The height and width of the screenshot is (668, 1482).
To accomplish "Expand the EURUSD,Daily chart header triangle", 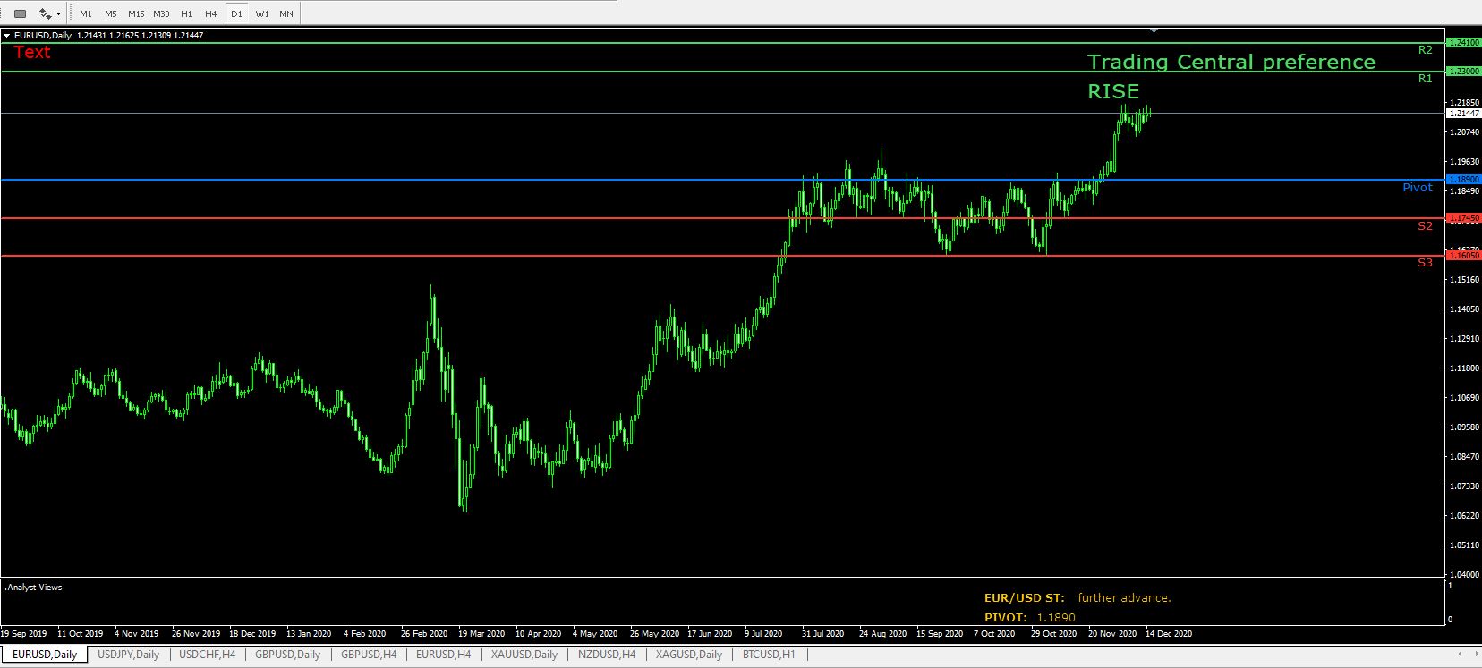I will 7,36.
